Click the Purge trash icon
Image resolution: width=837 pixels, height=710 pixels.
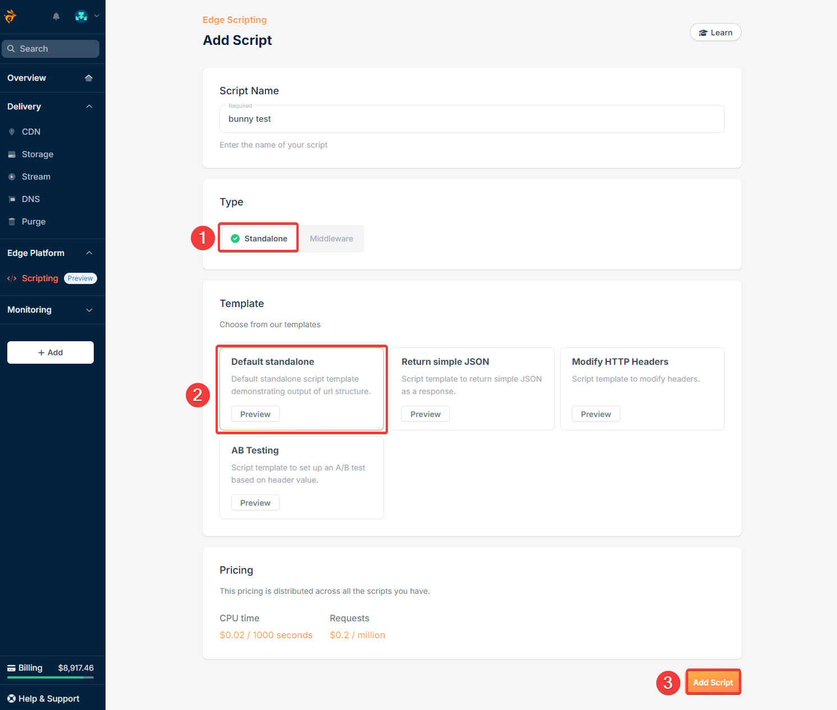click(12, 222)
